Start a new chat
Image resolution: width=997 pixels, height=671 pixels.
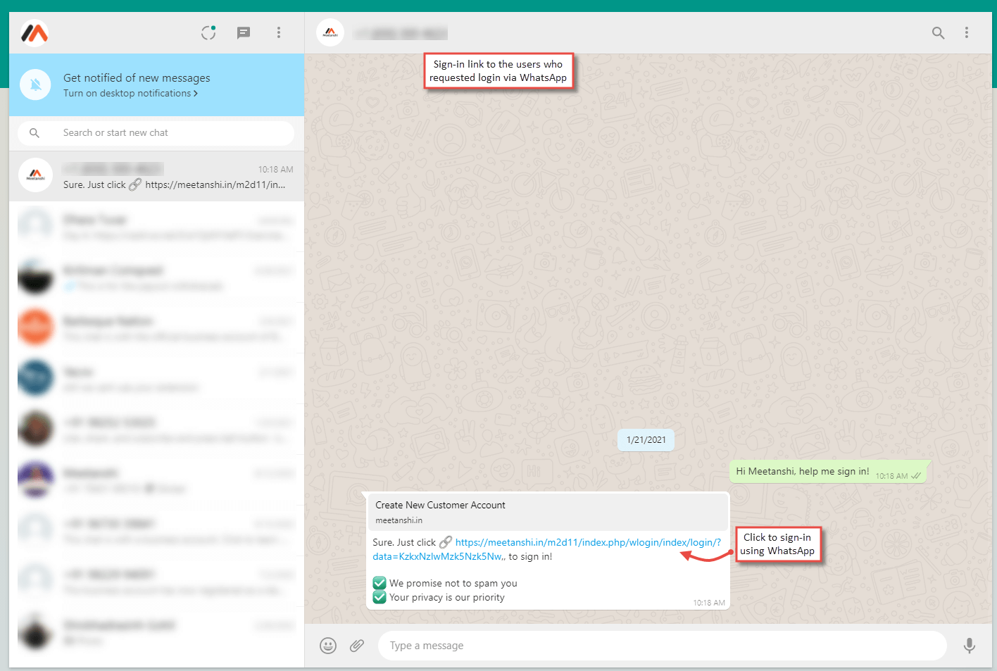243,32
